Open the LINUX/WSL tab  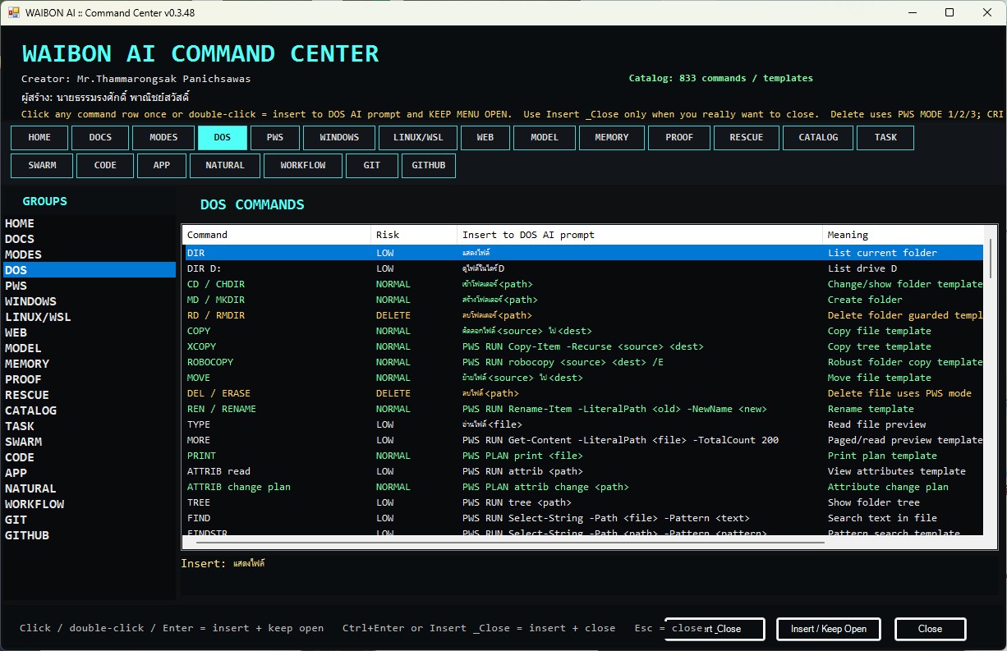tap(418, 138)
